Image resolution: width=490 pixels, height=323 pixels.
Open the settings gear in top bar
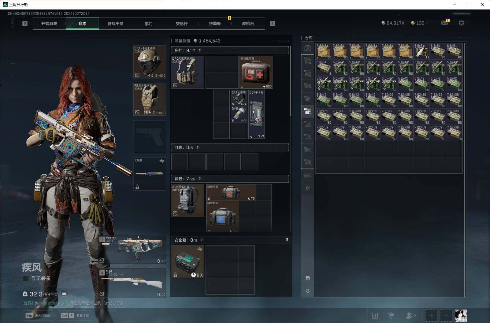[461, 23]
